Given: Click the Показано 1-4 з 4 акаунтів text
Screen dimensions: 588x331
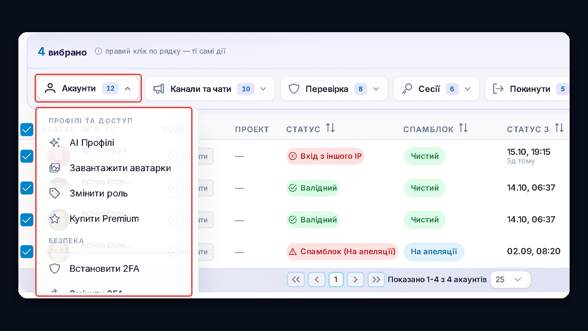Looking at the screenshot, I should tap(437, 280).
